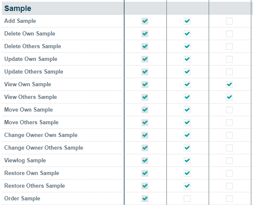Check Order Sample in the third column
The width and height of the screenshot is (253, 205).
pos(229,199)
